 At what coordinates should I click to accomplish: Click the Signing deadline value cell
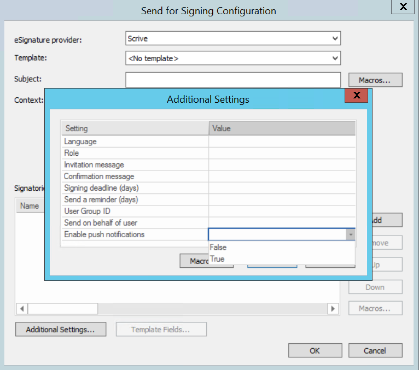pos(282,188)
